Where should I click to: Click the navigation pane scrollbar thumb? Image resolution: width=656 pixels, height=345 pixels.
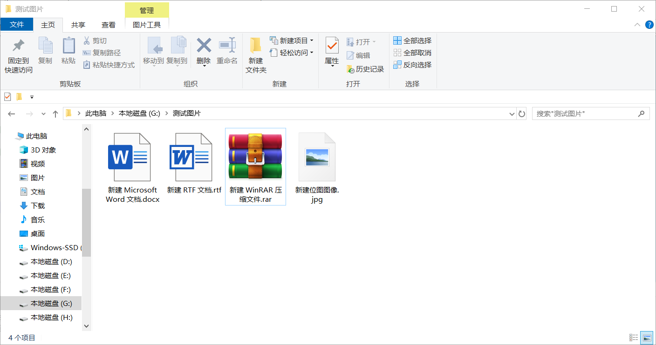coord(86,222)
